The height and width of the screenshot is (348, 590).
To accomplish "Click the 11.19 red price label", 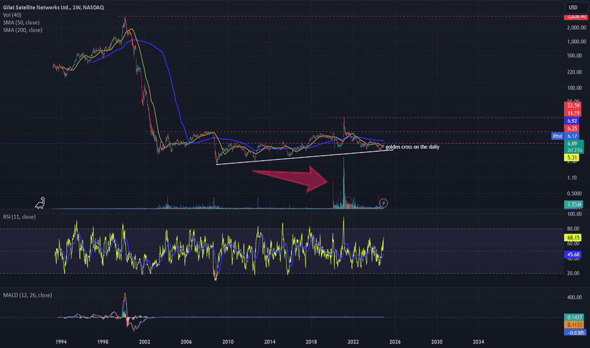I will pyautogui.click(x=572, y=113).
